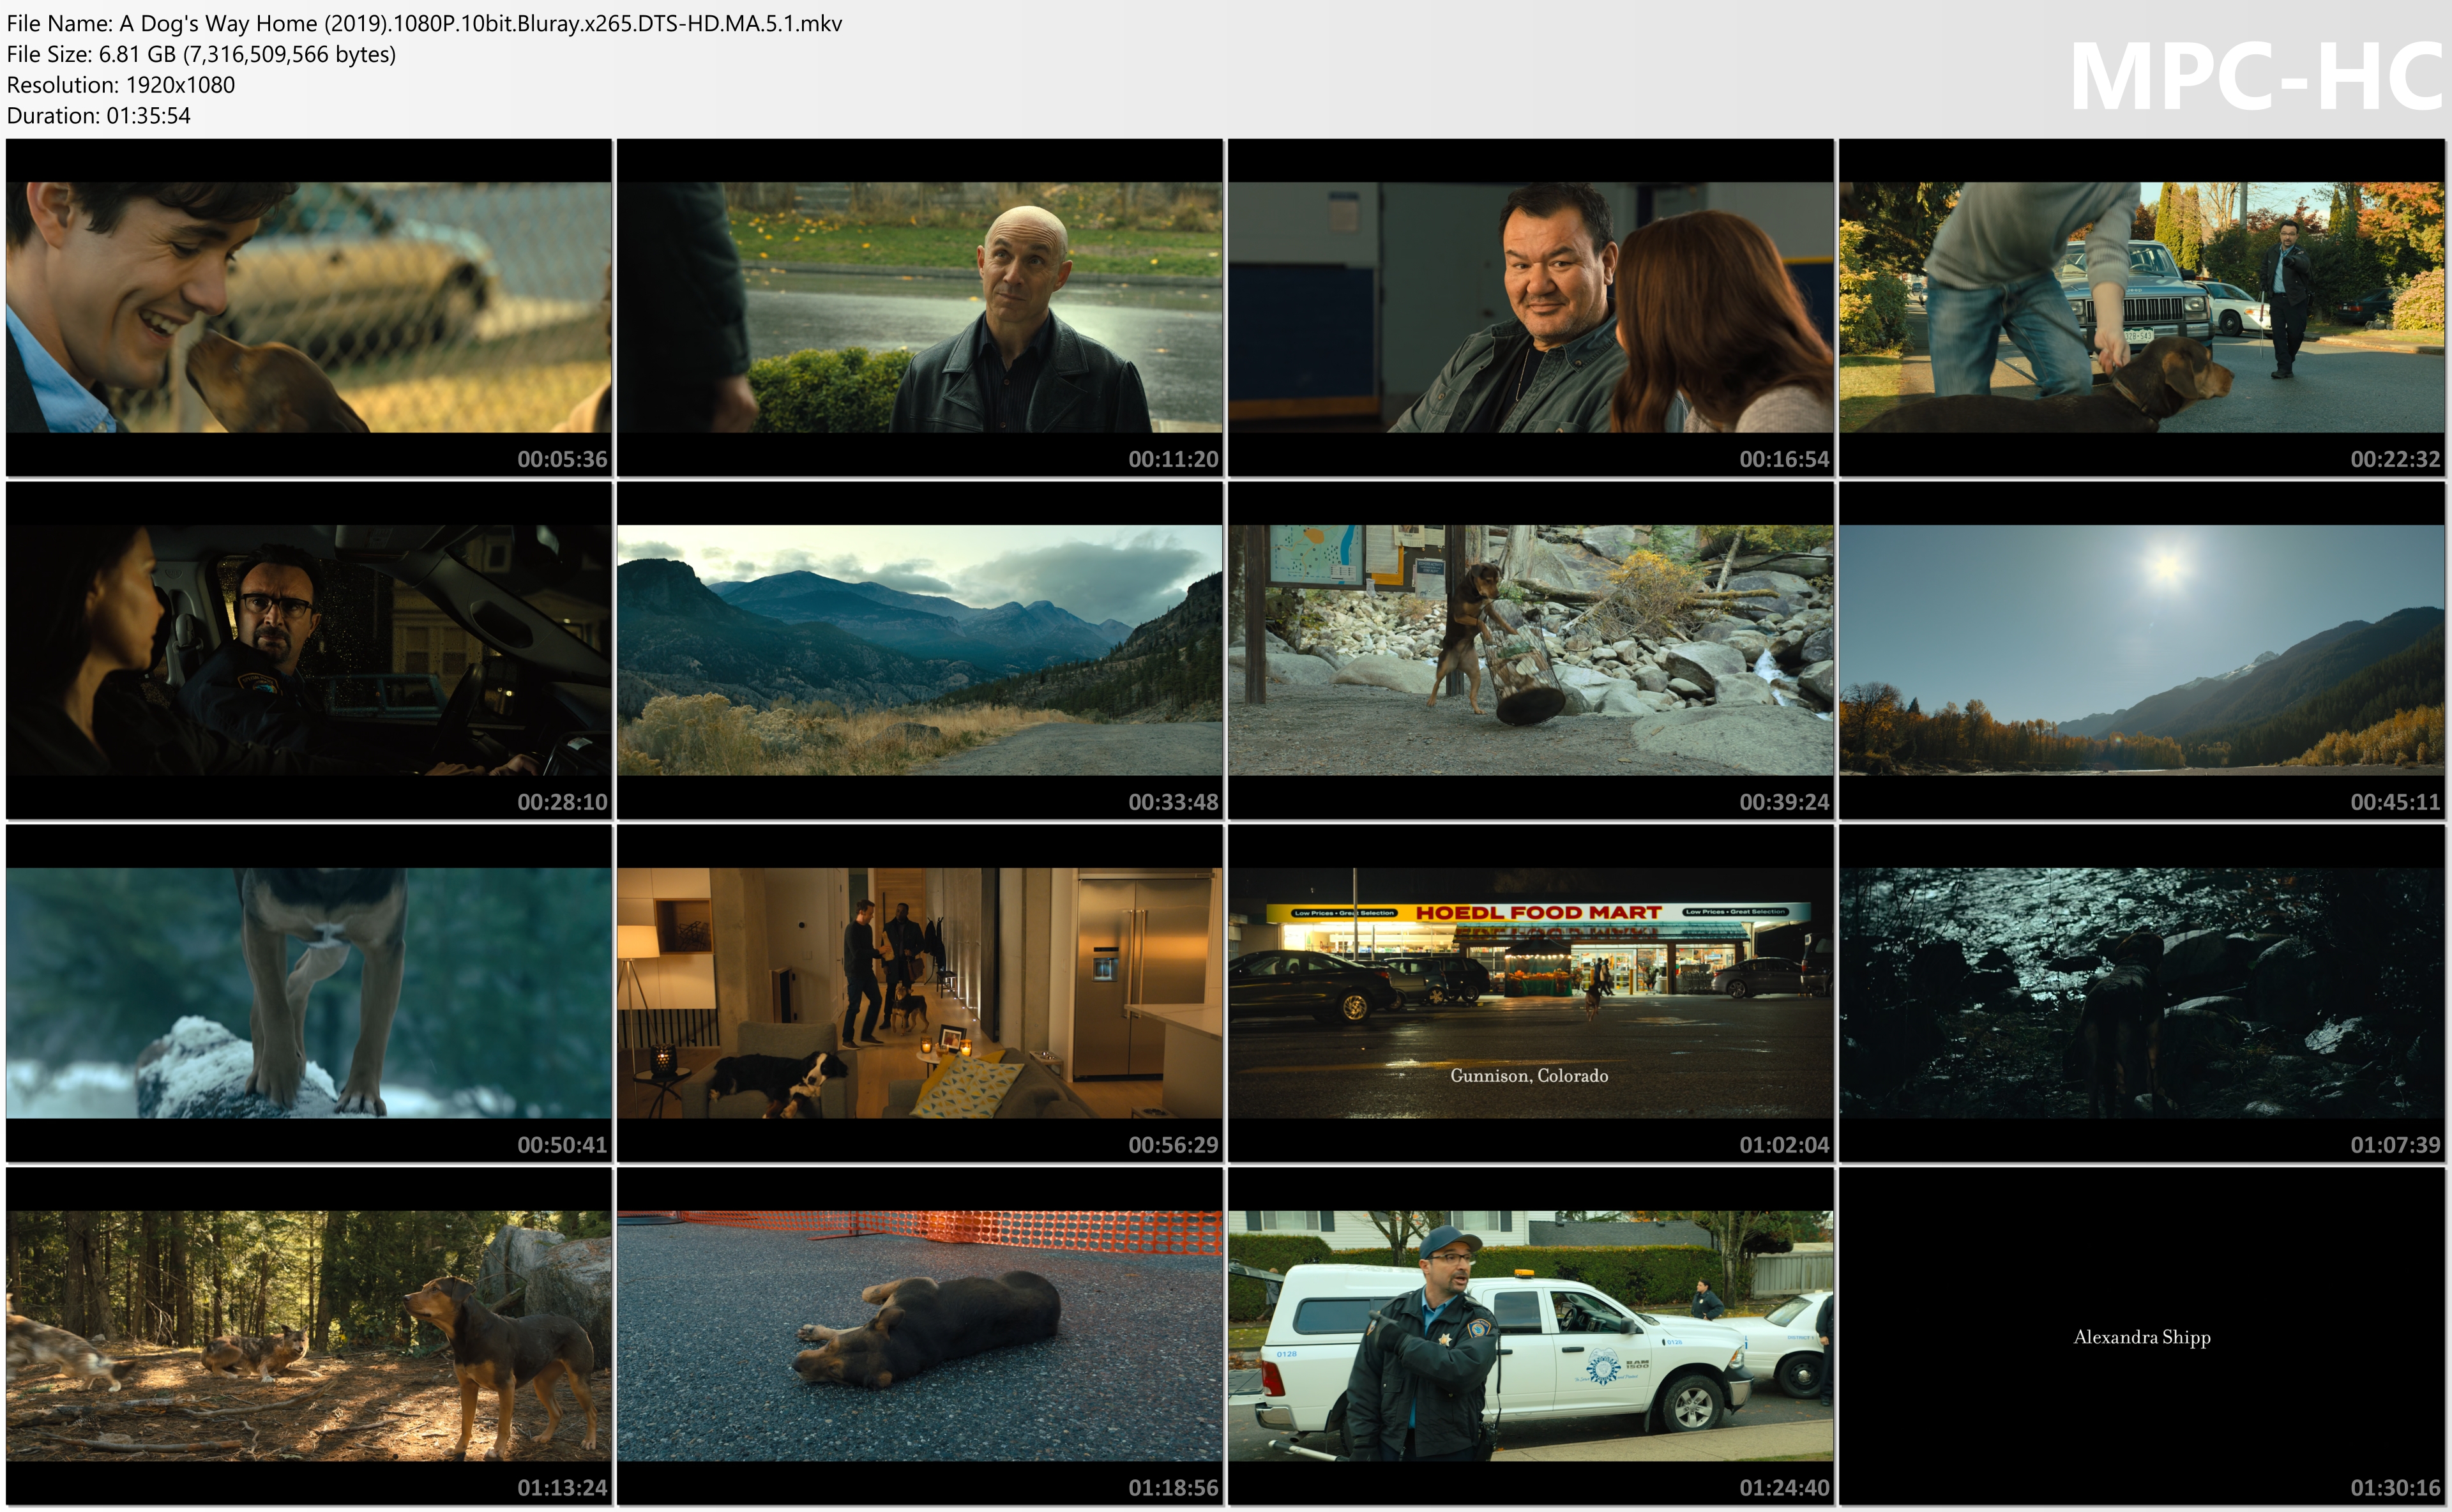Image resolution: width=2452 pixels, height=1512 pixels.
Task: Select the dog with trash can thumbnail
Action: pyautogui.click(x=1530, y=650)
